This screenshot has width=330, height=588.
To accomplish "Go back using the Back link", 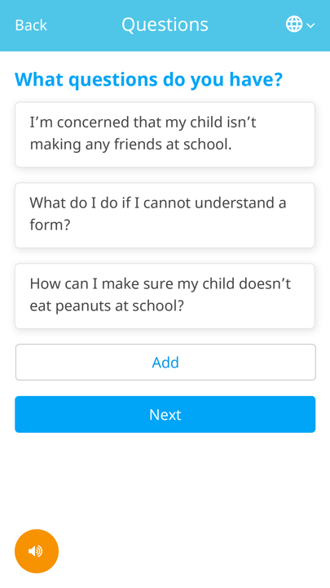I will tap(31, 25).
